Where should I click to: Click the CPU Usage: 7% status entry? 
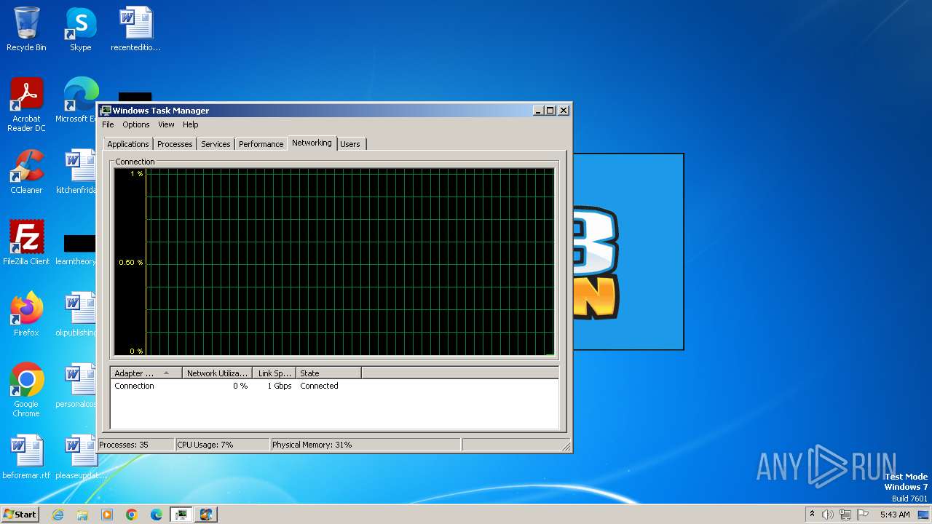[222, 445]
